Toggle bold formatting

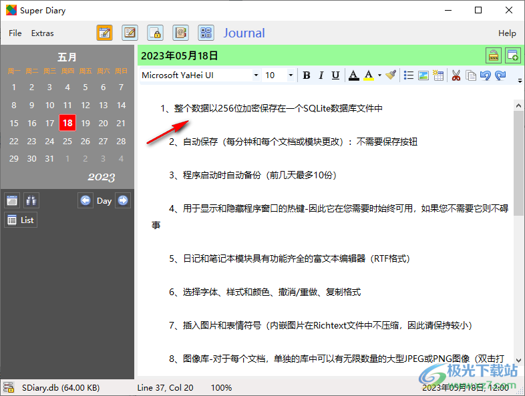coord(306,75)
